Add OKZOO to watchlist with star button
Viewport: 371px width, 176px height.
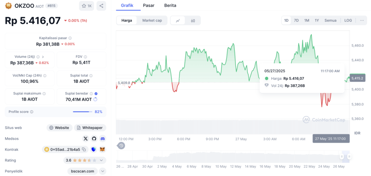click(x=87, y=6)
